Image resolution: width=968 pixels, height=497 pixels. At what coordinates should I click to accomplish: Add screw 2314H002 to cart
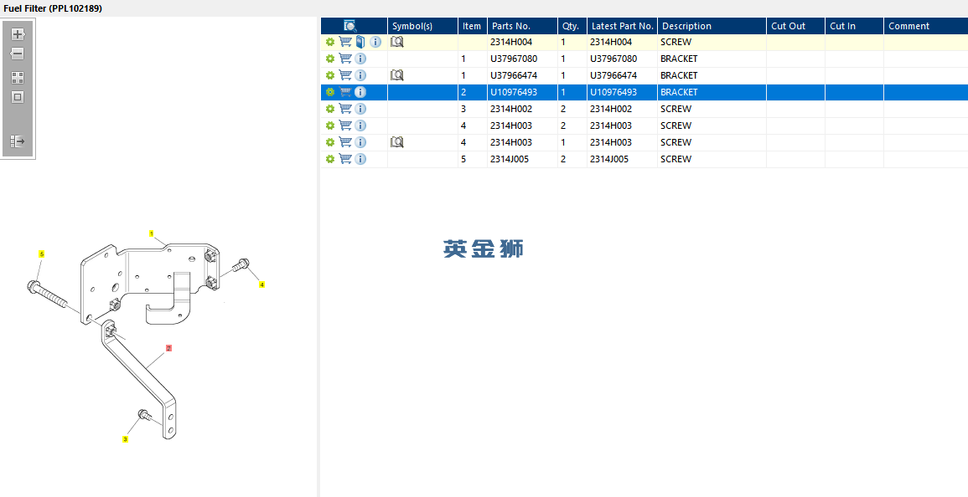[345, 109]
